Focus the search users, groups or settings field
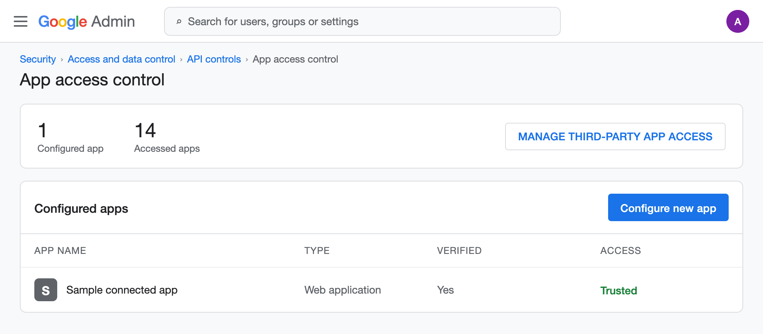 point(362,21)
